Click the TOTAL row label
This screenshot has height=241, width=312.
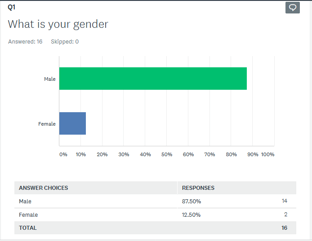[x=28, y=228]
